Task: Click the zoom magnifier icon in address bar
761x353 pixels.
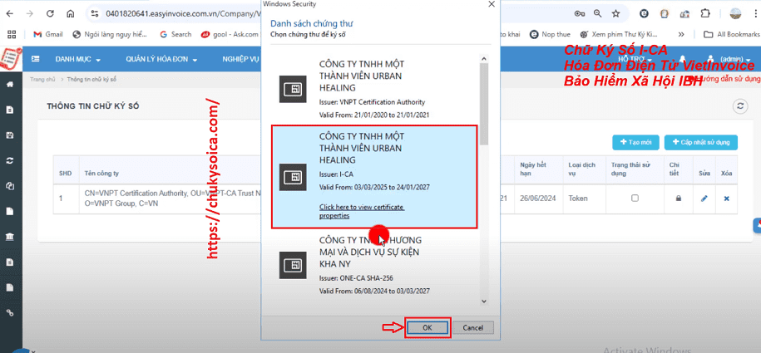Action: pyautogui.click(x=597, y=13)
